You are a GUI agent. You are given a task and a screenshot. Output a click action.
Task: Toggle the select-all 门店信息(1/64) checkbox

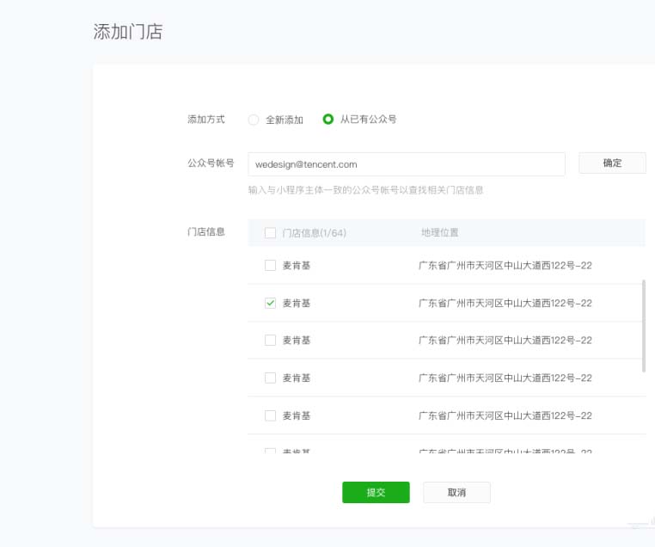point(270,233)
